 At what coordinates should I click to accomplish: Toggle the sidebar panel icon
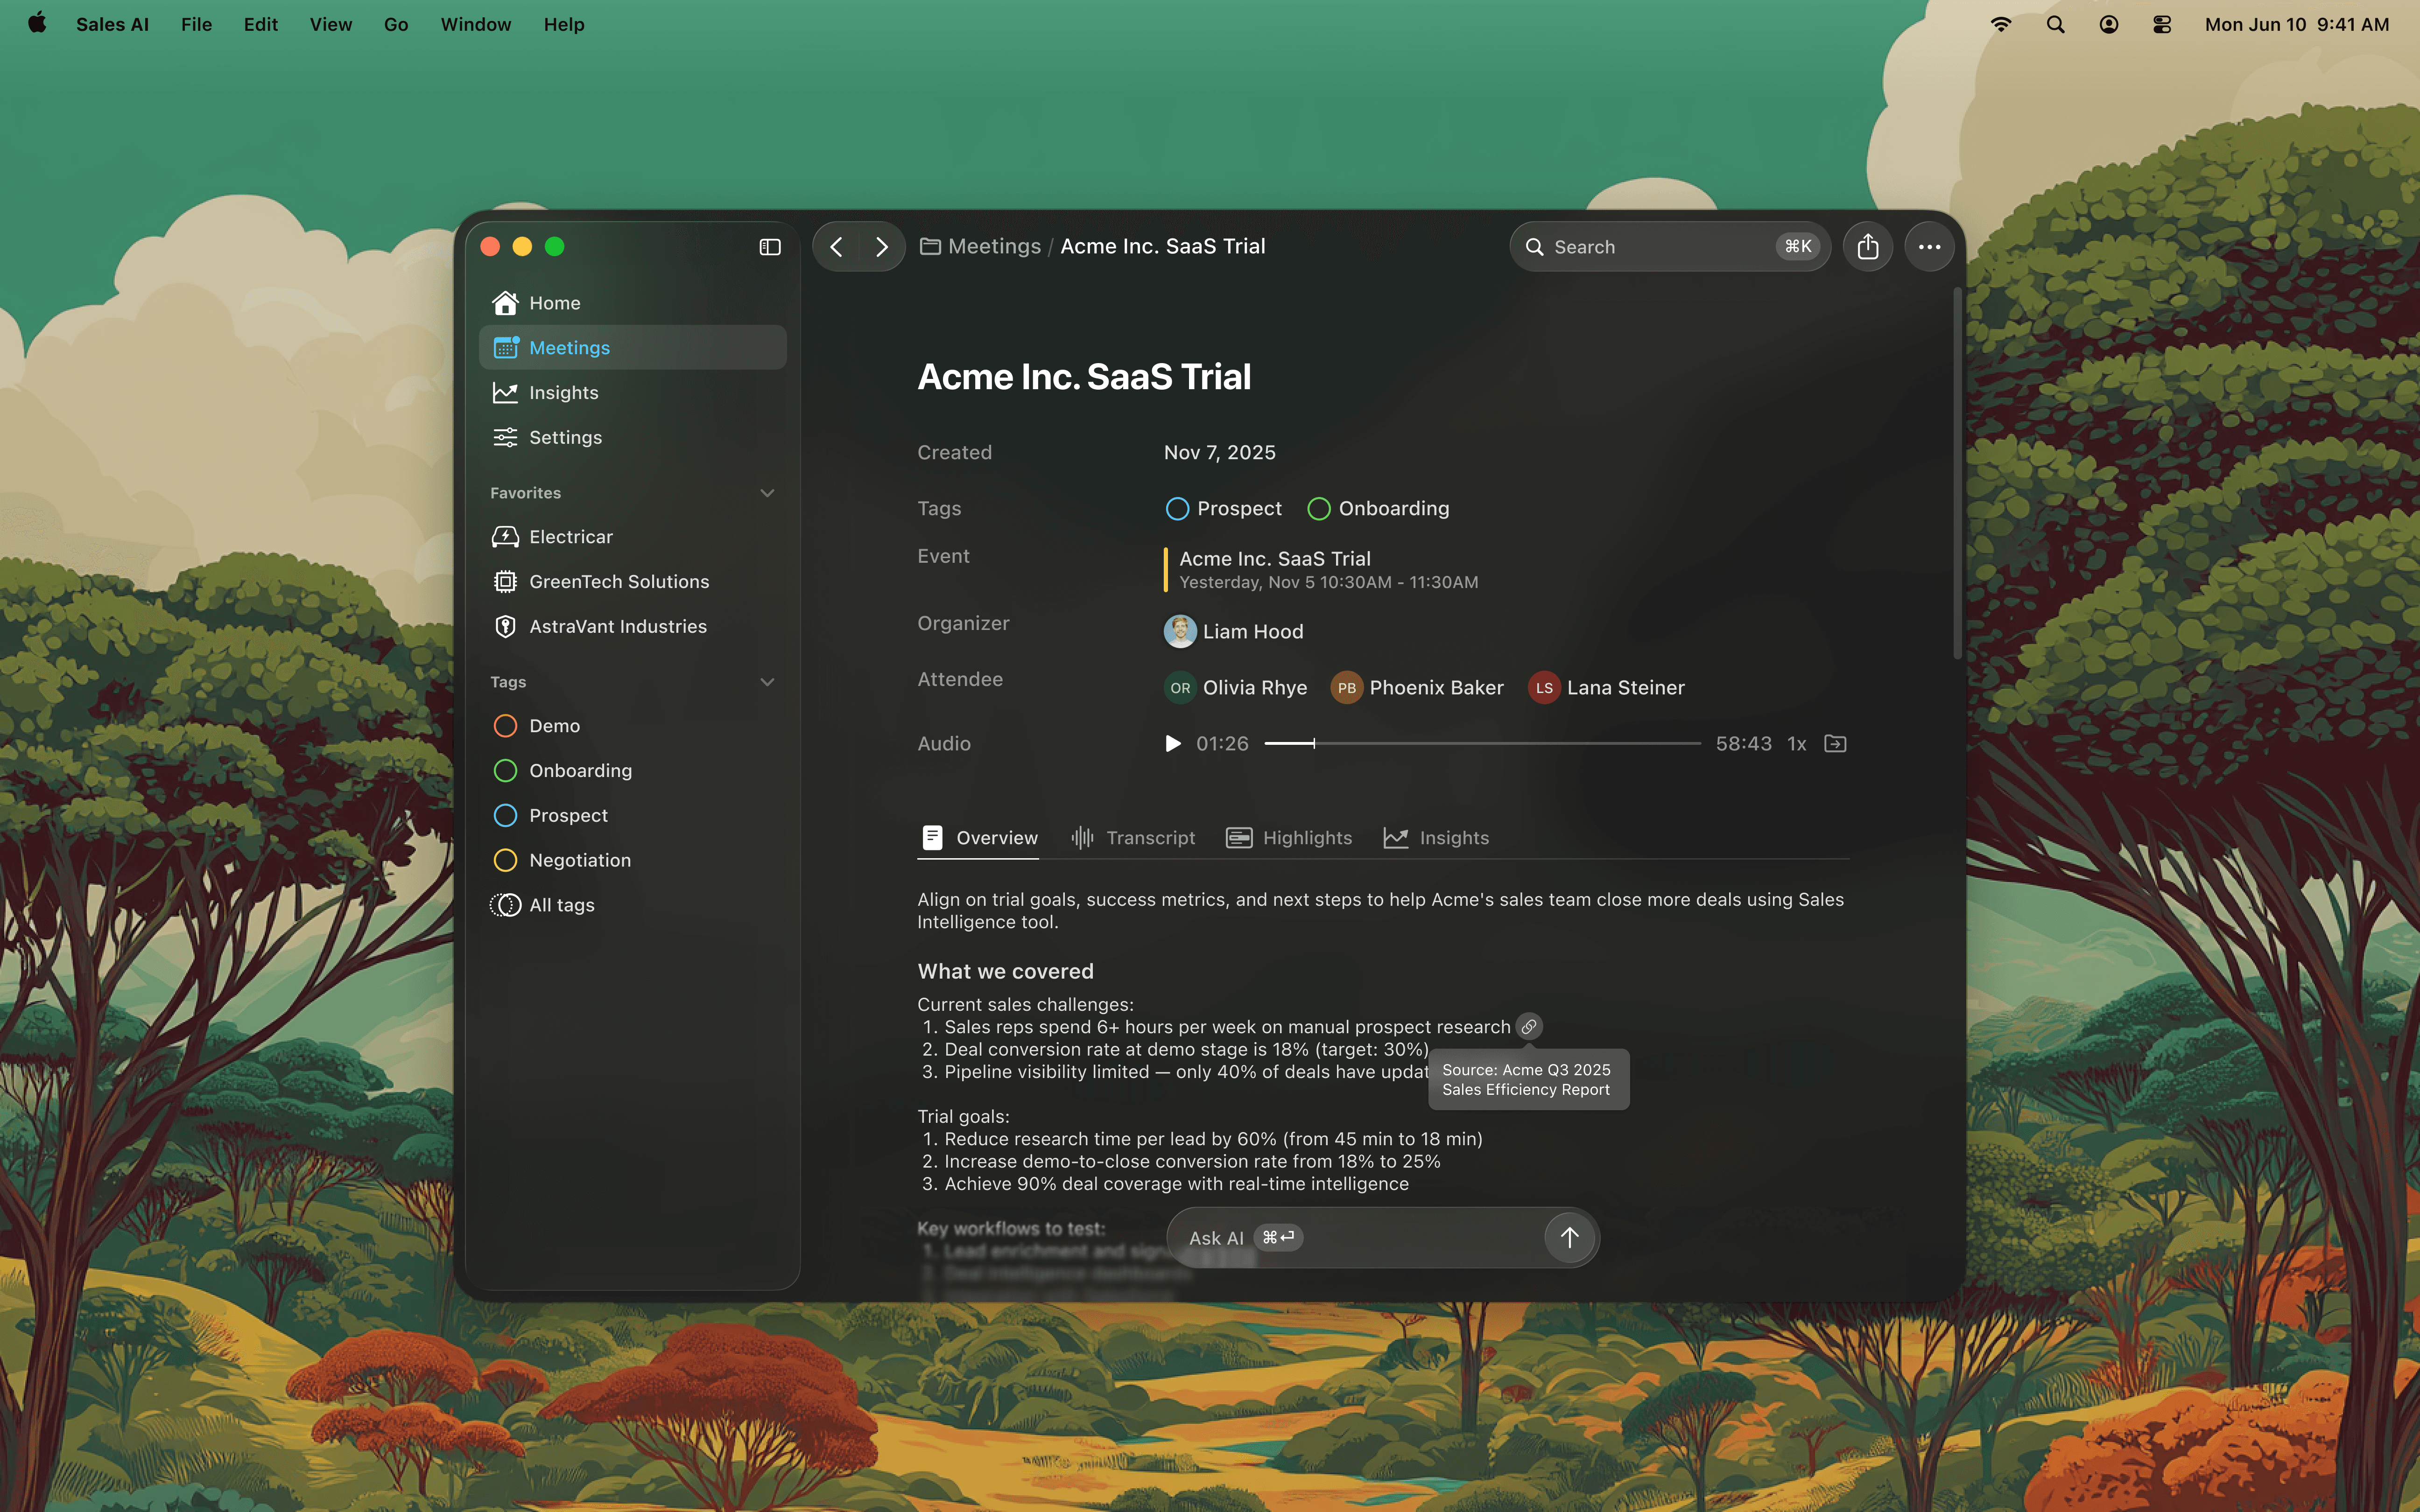(x=769, y=247)
